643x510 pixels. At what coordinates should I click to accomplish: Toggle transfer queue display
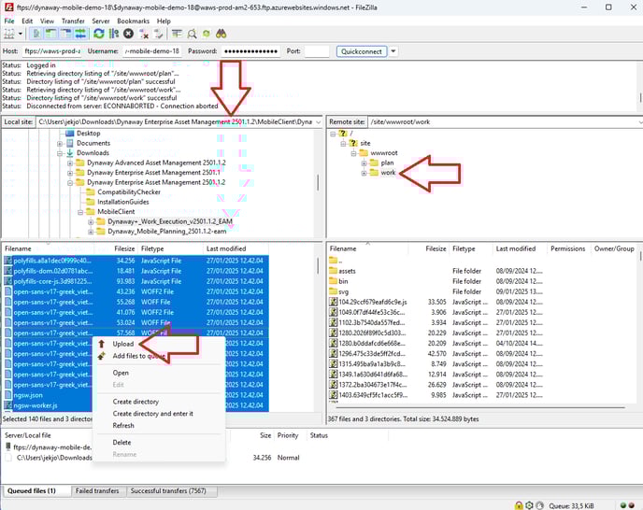click(x=80, y=34)
